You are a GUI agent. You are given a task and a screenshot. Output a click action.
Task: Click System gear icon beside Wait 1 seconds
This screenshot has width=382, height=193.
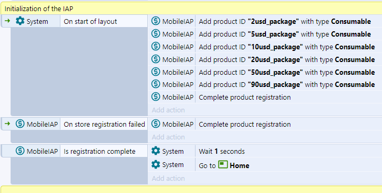point(156,151)
